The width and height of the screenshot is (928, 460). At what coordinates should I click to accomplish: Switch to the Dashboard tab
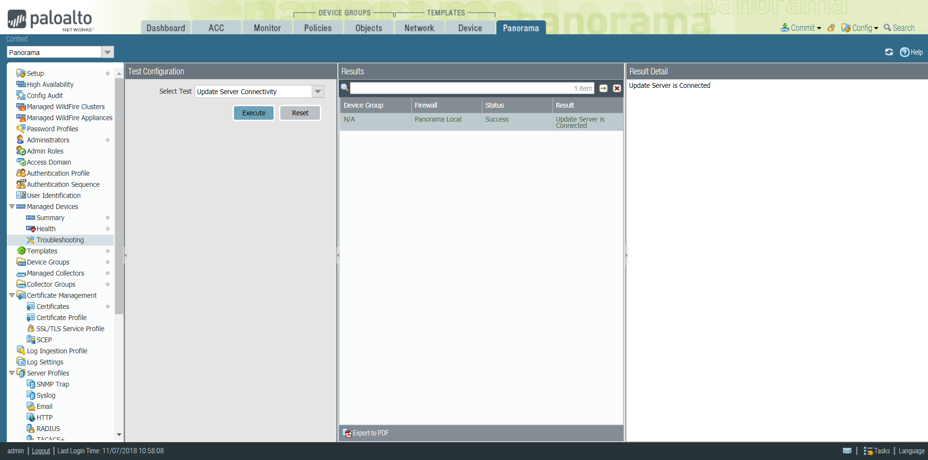[166, 28]
